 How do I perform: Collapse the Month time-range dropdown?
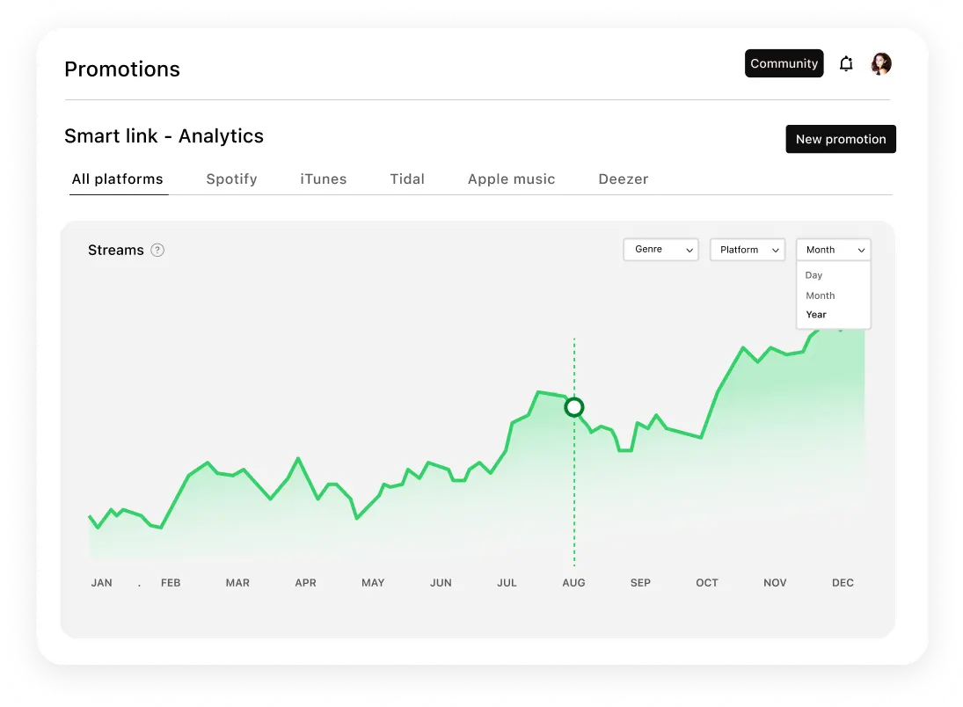pos(833,250)
